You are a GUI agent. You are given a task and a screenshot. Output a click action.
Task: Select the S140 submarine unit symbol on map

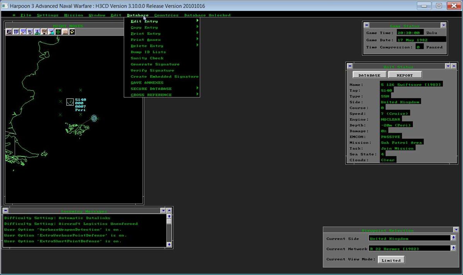(x=70, y=102)
